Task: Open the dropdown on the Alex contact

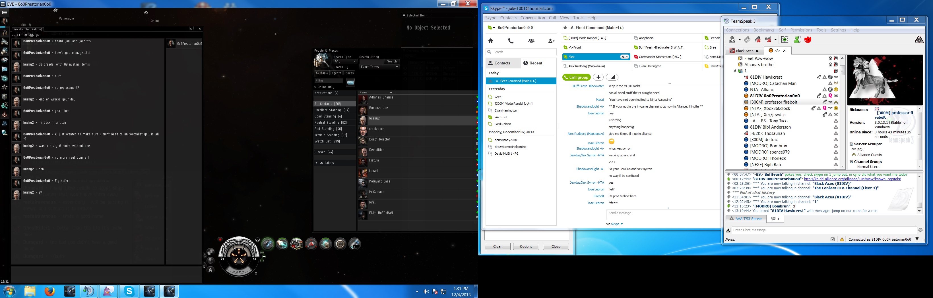Action: click(x=624, y=57)
